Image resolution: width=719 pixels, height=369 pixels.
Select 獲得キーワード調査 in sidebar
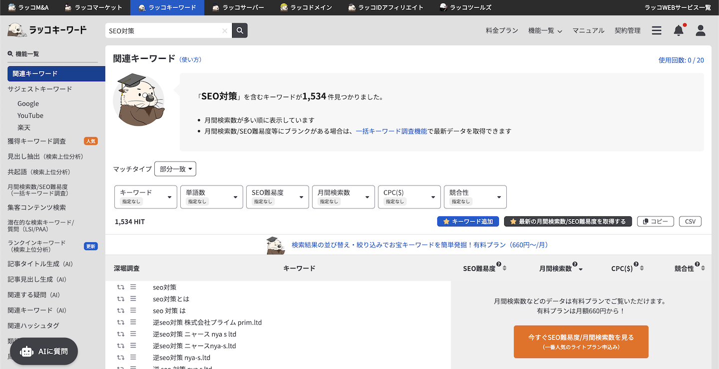pyautogui.click(x=36, y=141)
